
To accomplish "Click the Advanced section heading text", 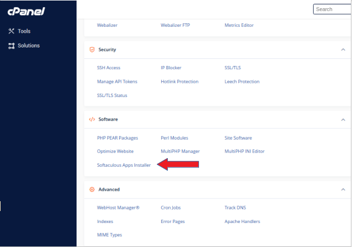I will click(x=109, y=189).
